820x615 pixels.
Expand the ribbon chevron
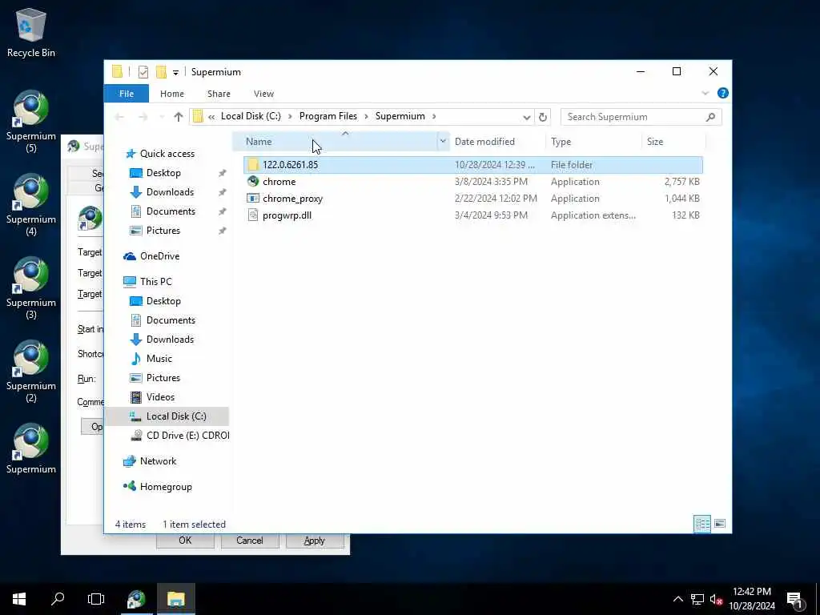(705, 93)
